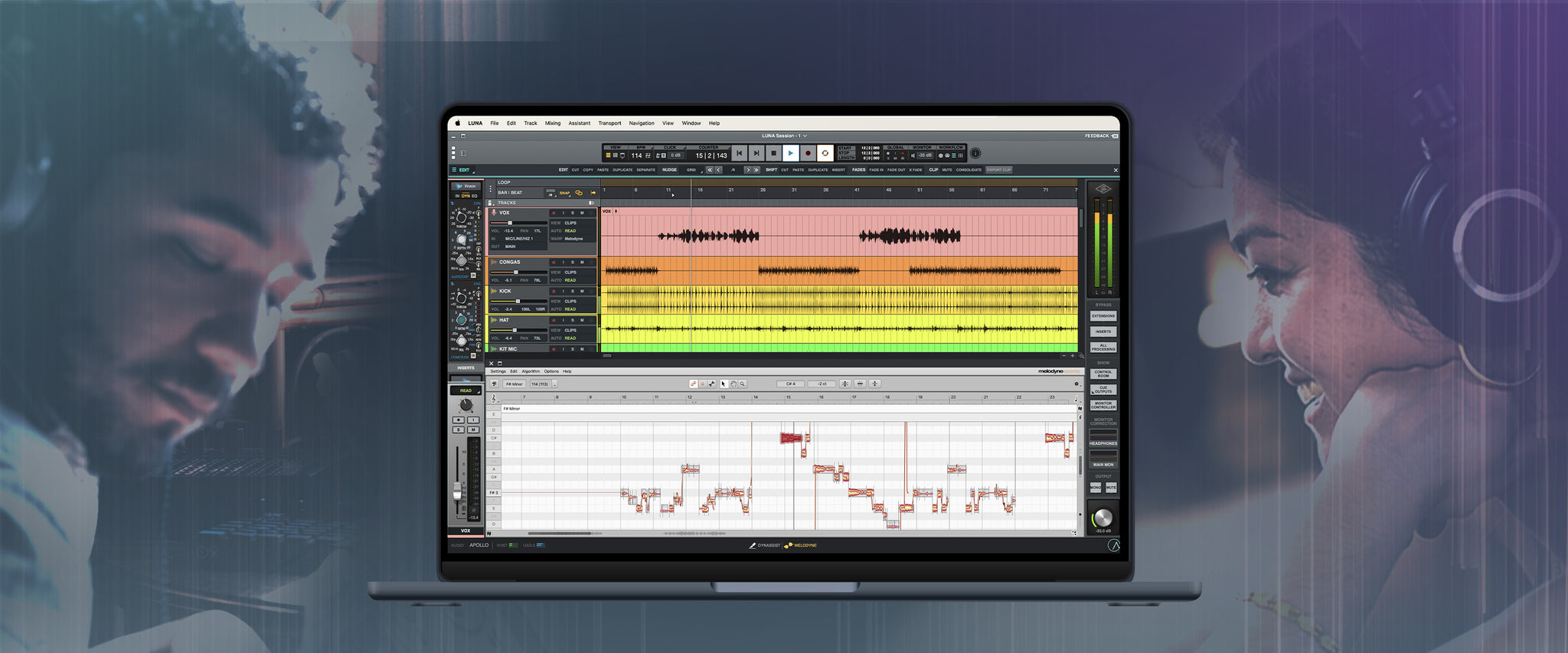Screen dimensions: 1568x653
Task: Click the transport Record button
Action: tap(808, 153)
